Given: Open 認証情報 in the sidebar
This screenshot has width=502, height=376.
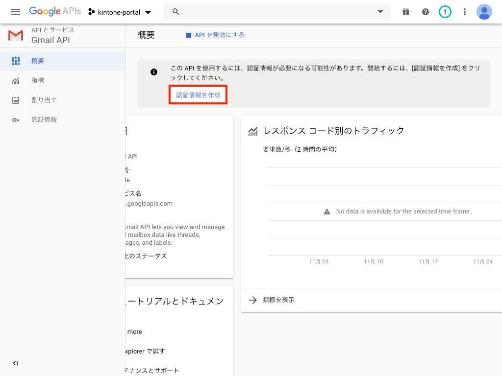Looking at the screenshot, I should [44, 119].
